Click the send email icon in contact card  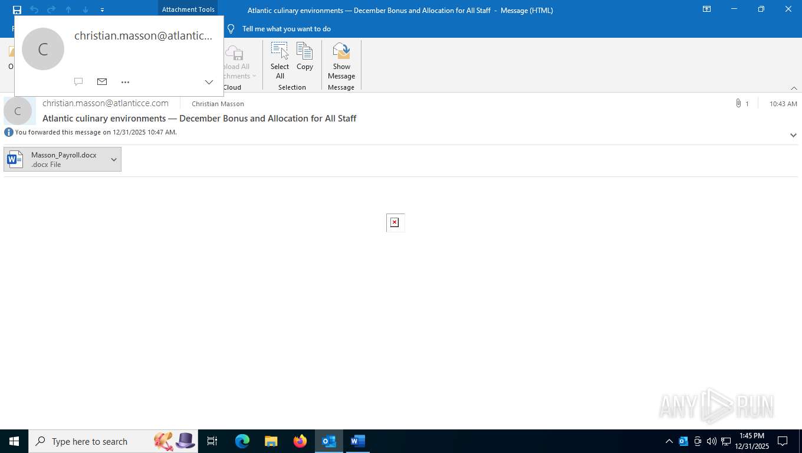[x=102, y=81]
